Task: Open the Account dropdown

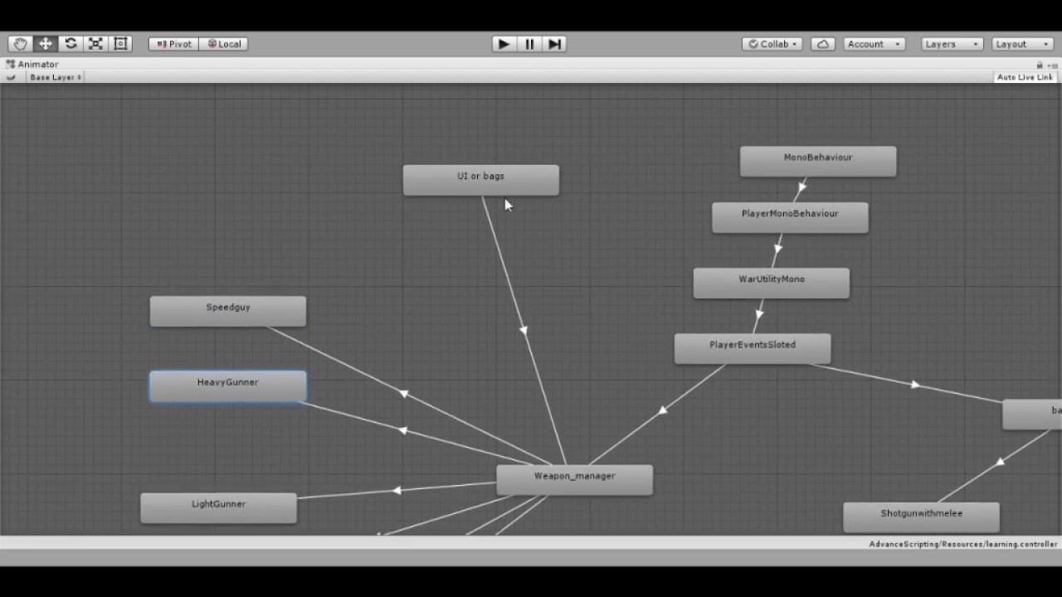Action: click(x=874, y=44)
